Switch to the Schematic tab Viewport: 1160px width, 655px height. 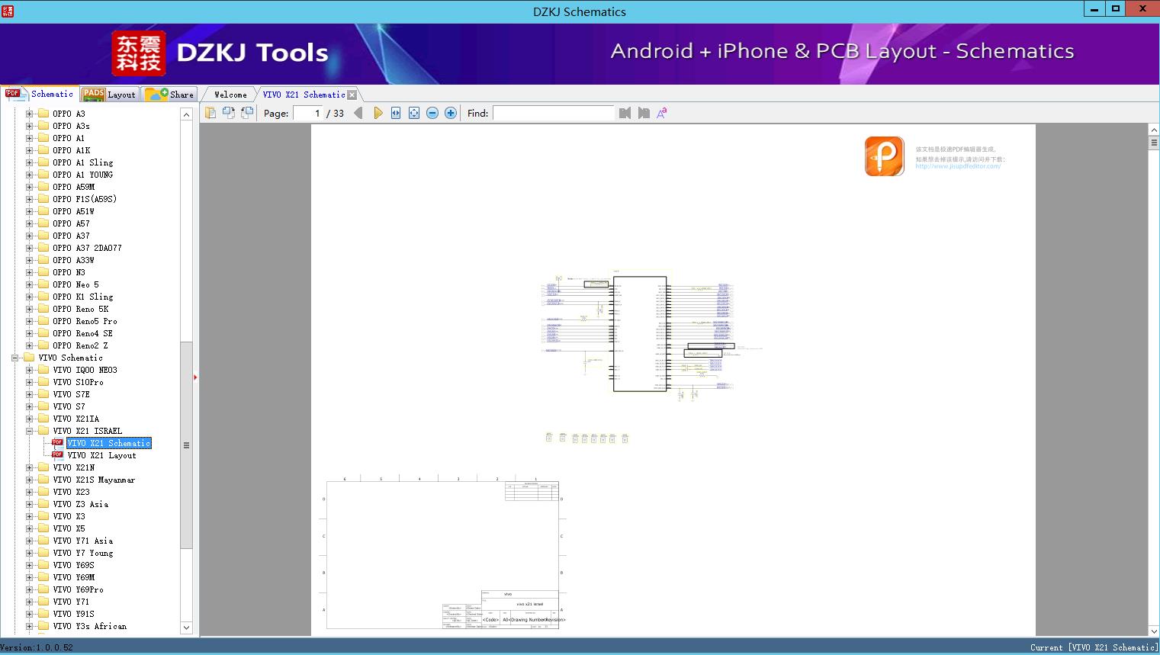40,94
